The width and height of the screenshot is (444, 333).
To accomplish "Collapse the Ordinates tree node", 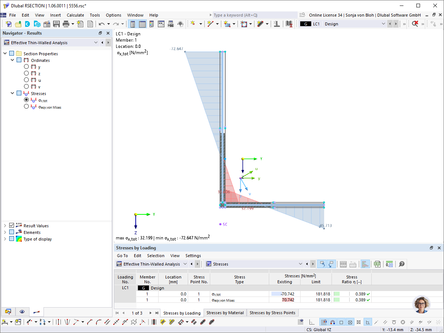I will click(x=12, y=60).
